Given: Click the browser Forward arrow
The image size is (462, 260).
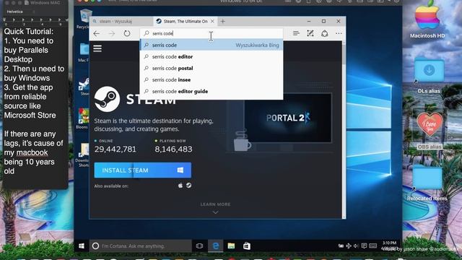Looking at the screenshot, I should [112, 34].
